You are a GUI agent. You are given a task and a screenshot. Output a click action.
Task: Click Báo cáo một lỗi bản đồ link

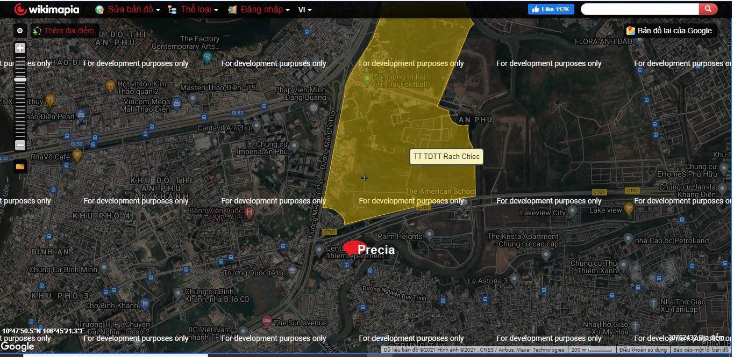click(702, 350)
